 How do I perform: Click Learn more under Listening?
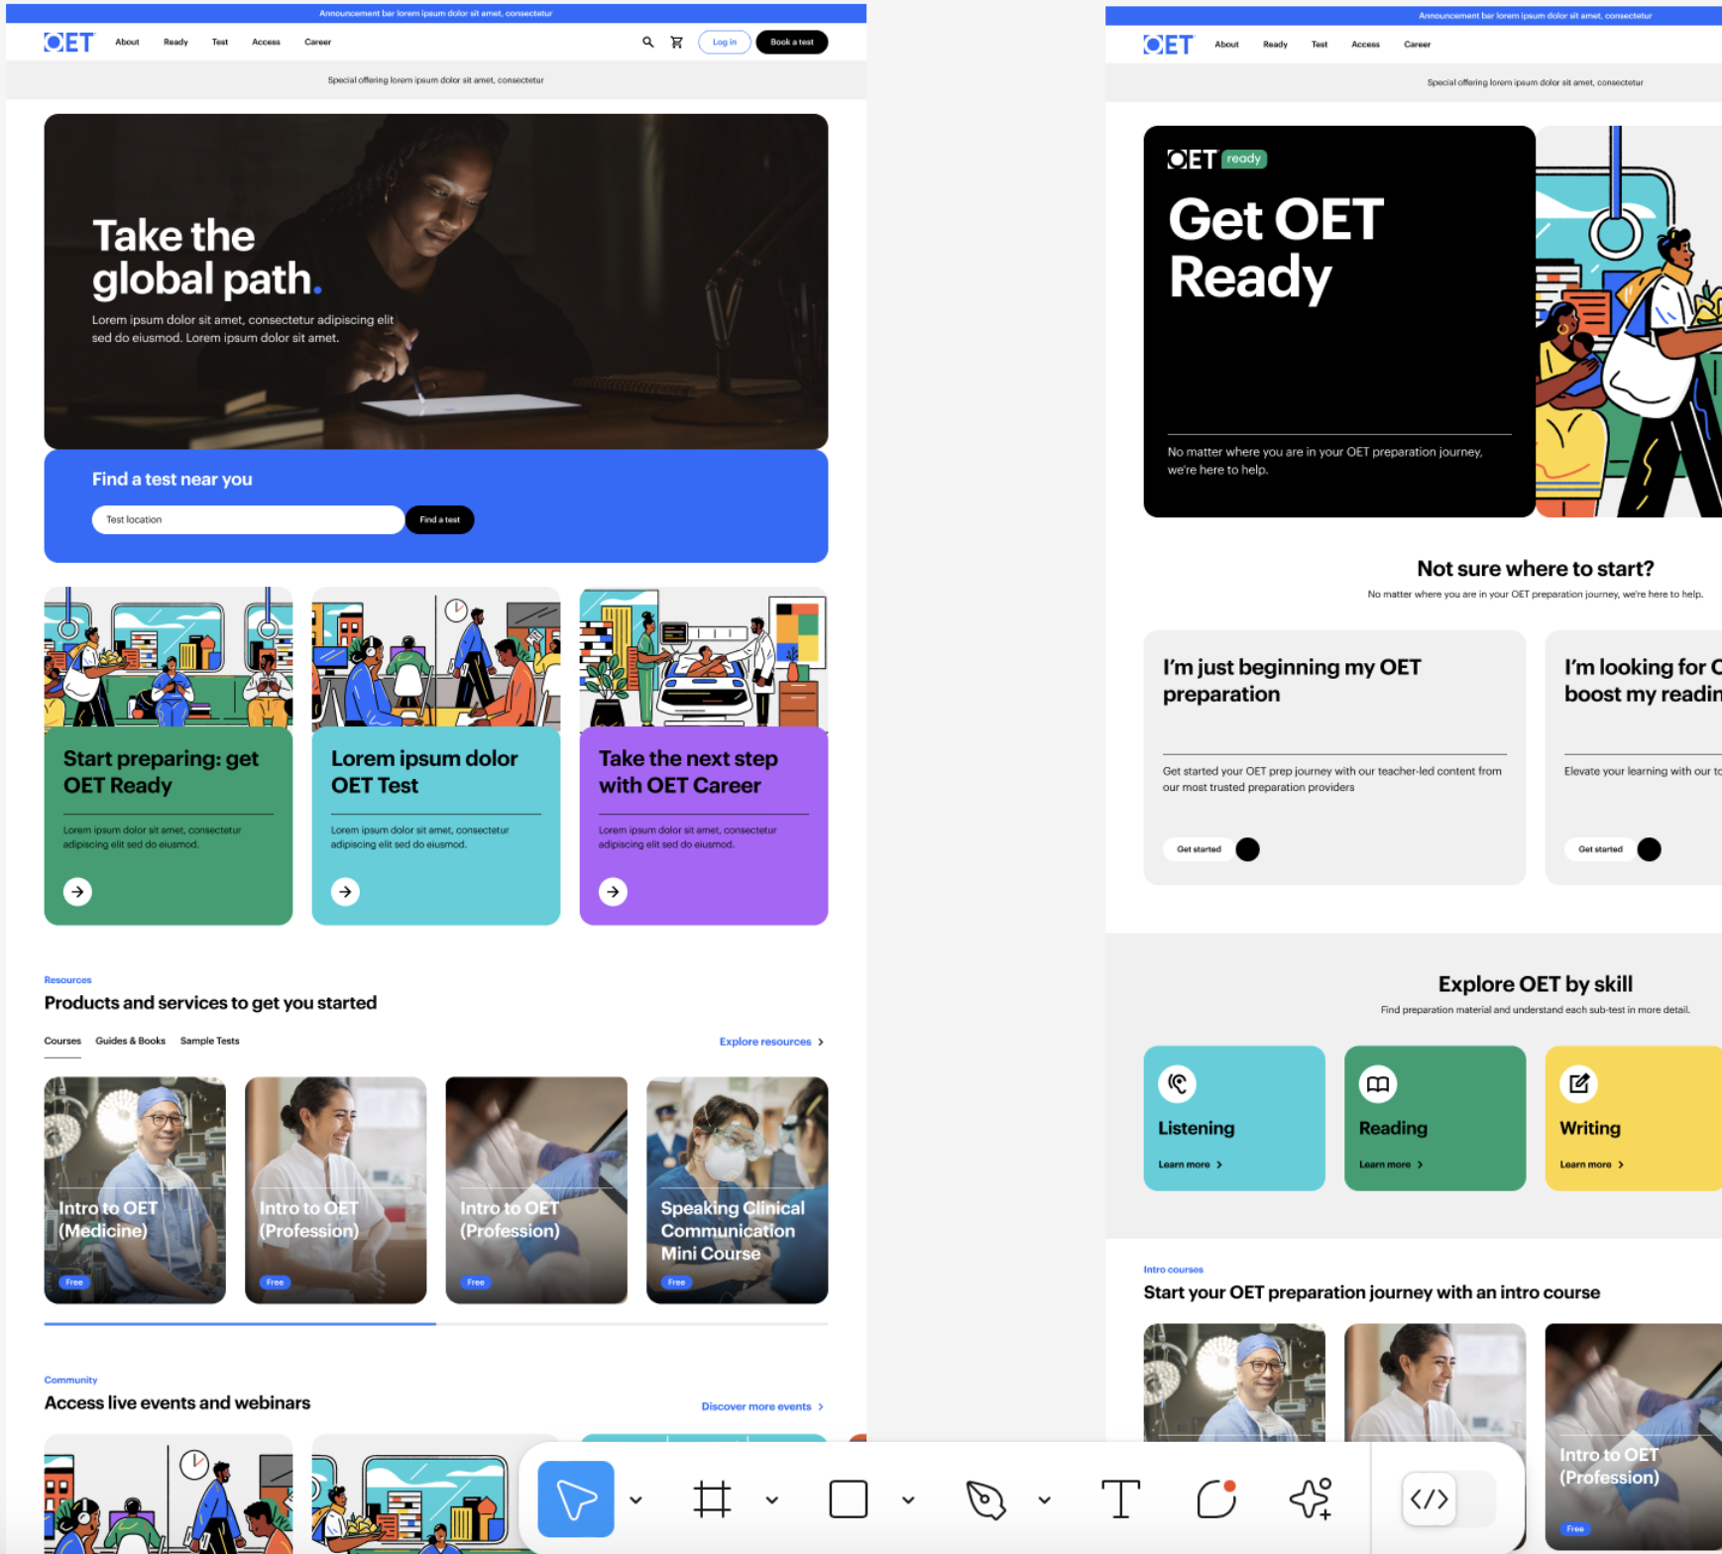pos(1190,1165)
